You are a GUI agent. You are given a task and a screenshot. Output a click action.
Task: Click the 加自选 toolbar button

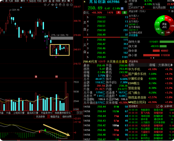[33, 1]
